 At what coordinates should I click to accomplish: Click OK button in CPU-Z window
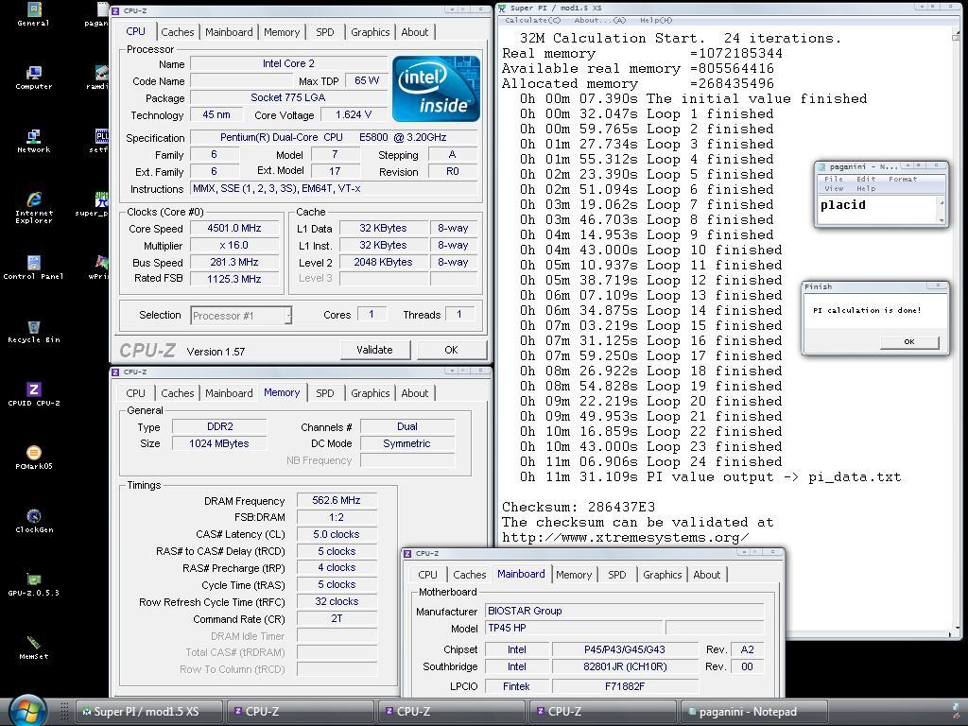451,350
